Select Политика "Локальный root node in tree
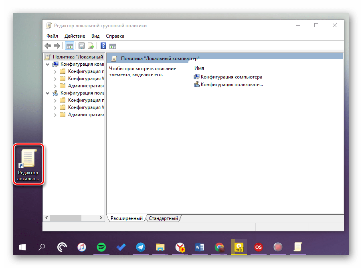The image size is (362, 268). [77, 57]
